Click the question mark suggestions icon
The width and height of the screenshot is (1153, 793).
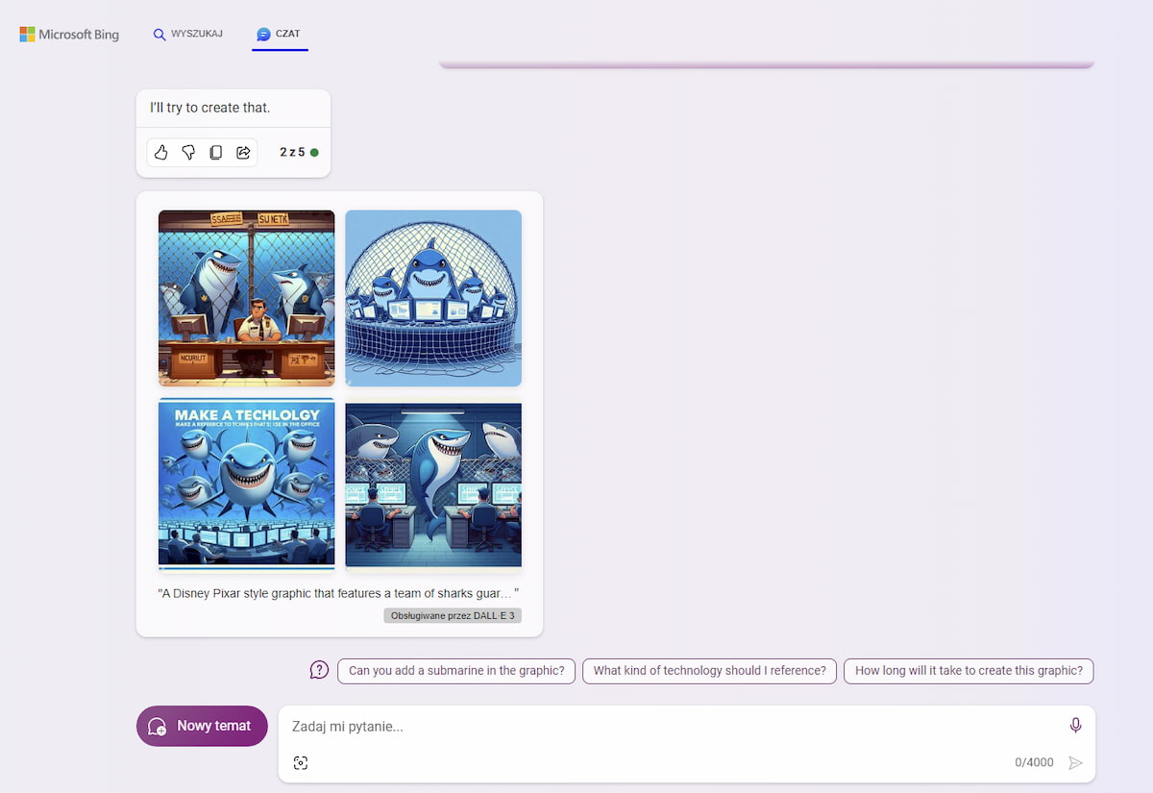[319, 670]
